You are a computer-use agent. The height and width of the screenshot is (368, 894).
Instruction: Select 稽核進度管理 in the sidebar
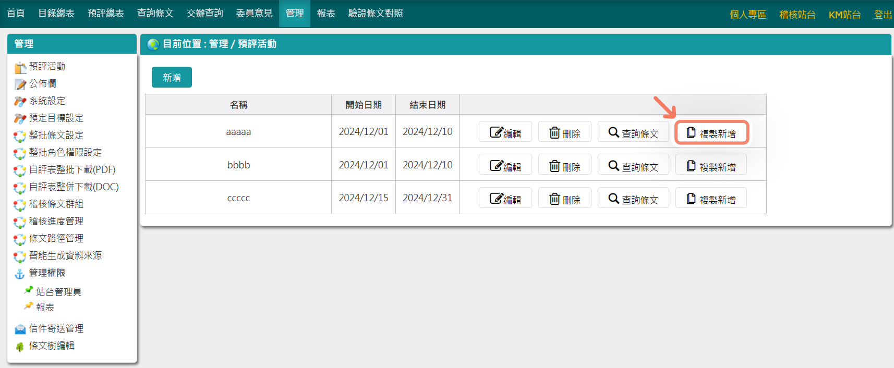pos(56,221)
